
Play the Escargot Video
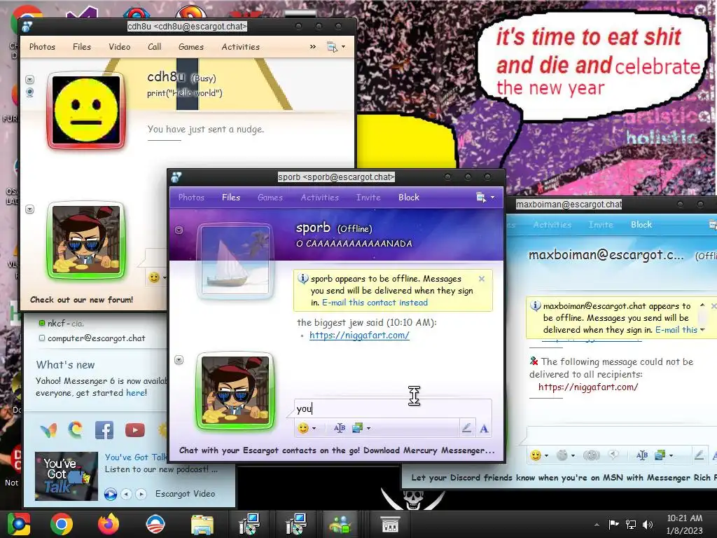coord(110,494)
